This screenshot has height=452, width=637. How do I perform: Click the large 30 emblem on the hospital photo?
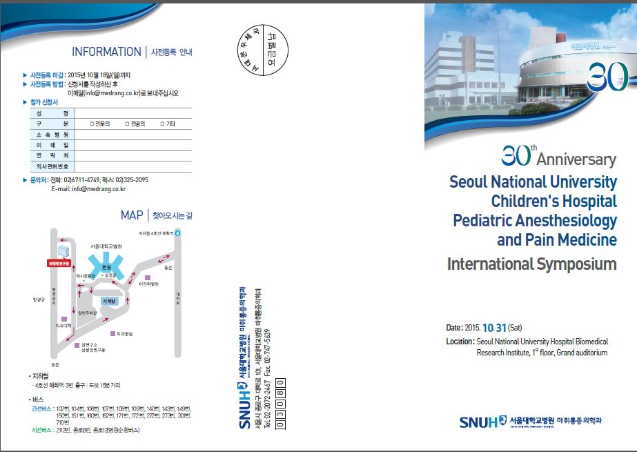(x=607, y=77)
